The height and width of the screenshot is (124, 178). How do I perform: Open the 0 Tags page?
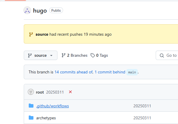click(99, 55)
